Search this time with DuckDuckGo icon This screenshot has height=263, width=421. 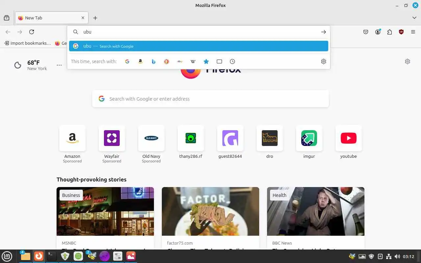click(167, 61)
